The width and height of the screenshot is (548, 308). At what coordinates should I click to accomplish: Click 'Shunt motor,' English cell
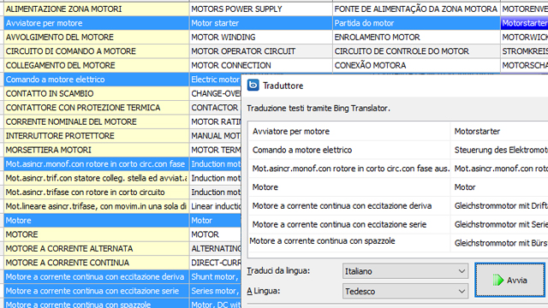(x=215, y=277)
